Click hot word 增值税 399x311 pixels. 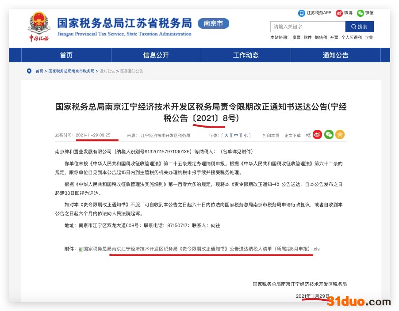[321, 38]
